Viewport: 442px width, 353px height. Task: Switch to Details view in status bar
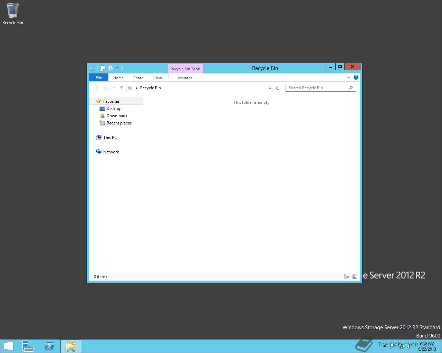point(347,276)
